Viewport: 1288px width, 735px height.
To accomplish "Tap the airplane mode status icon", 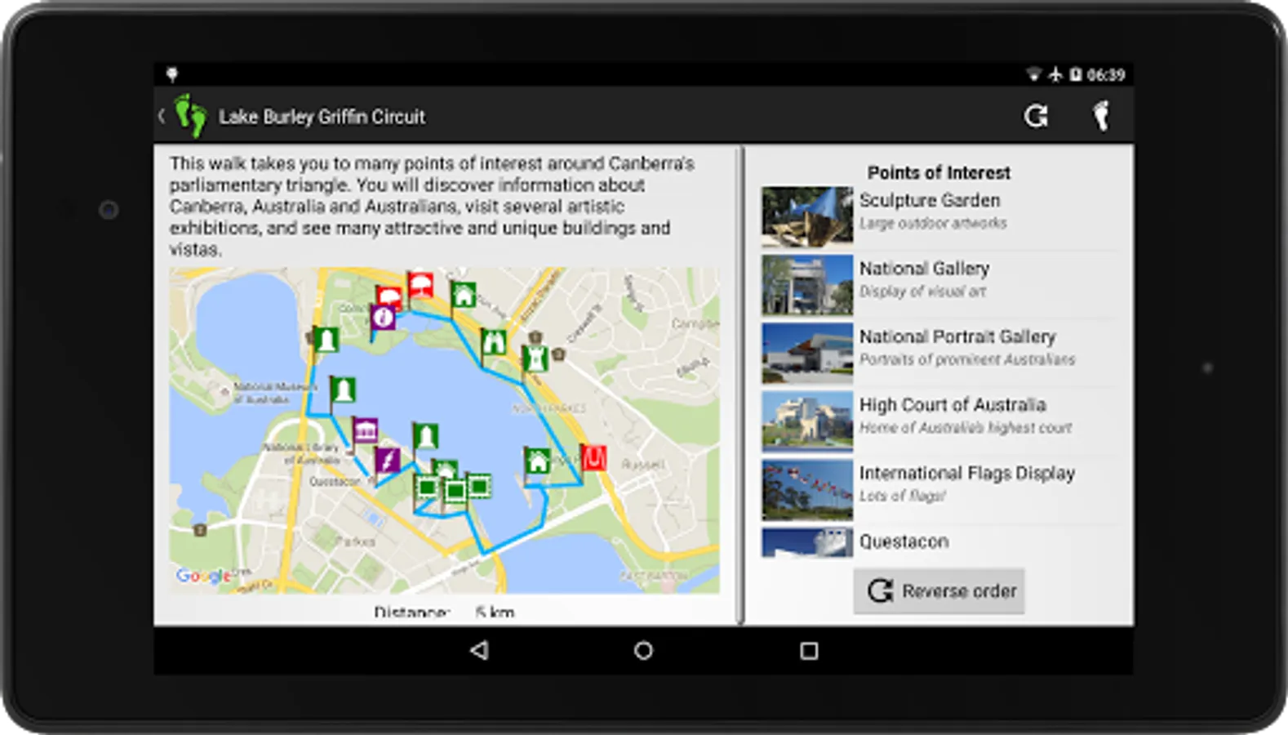I will (1055, 74).
